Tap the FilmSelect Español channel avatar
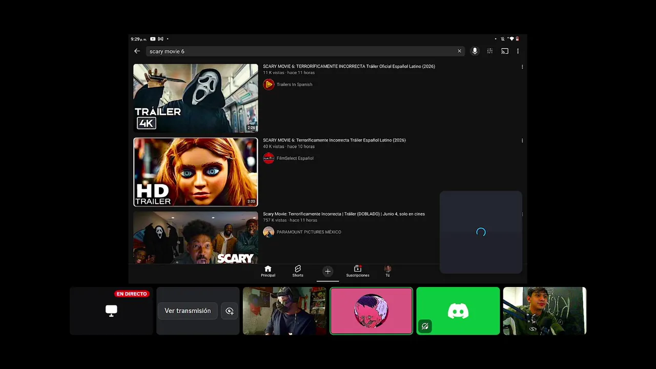The image size is (656, 369). click(x=269, y=158)
